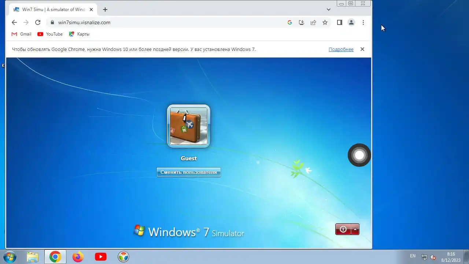Launch Firefox from the taskbar
The width and height of the screenshot is (469, 264).
78,257
